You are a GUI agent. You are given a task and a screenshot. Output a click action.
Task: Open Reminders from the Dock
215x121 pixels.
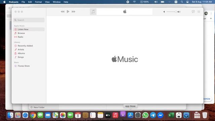93,115
